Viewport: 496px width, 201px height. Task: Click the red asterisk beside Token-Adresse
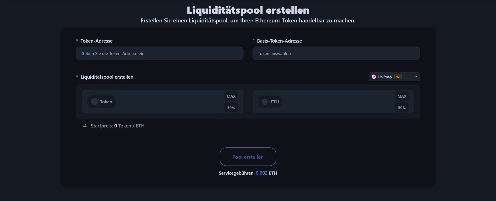(77, 41)
